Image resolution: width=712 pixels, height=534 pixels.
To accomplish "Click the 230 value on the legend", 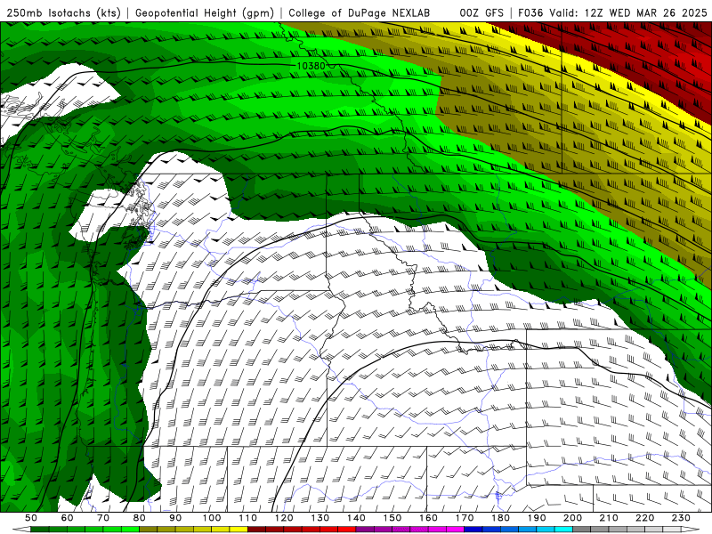I will pos(681,518).
